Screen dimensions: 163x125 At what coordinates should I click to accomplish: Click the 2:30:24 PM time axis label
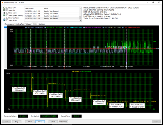tap(87, 67)
